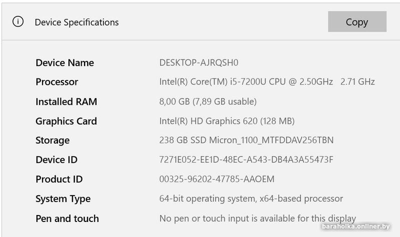Image resolution: width=400 pixels, height=237 pixels.
Task: Click the Graphics Card label
Action: [66, 121]
